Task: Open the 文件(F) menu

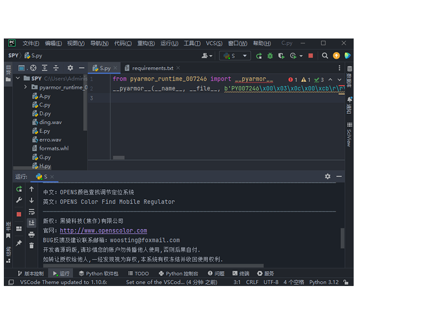Action: [31, 43]
